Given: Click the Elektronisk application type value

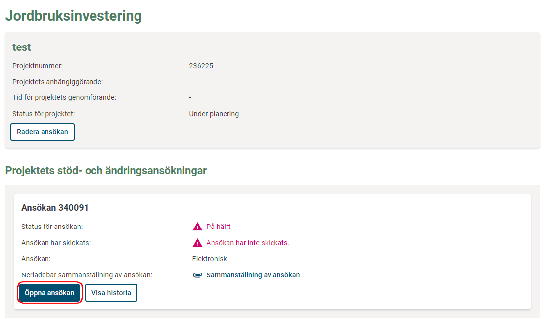Looking at the screenshot, I should pos(210,259).
